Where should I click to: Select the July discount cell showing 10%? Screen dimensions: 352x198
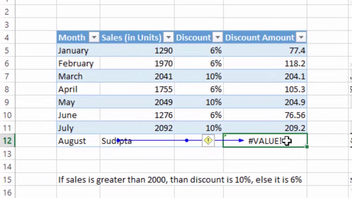[199, 128]
